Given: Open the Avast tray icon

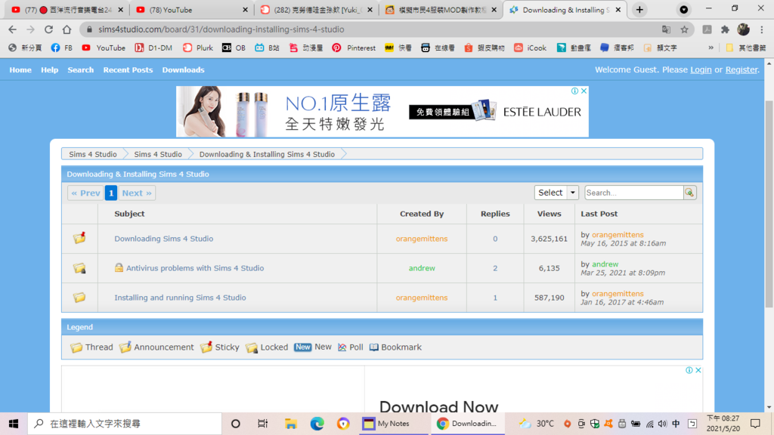Looking at the screenshot, I should [x=608, y=424].
